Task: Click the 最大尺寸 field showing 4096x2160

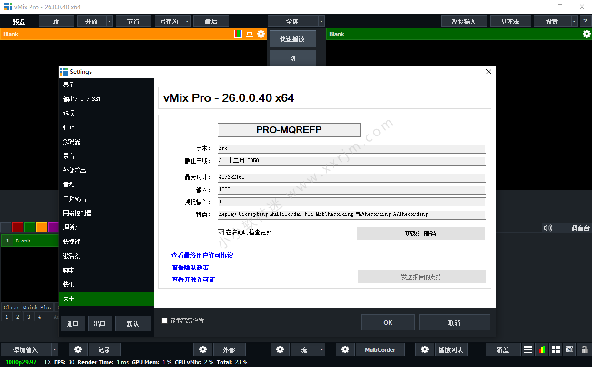Action: 352,177
